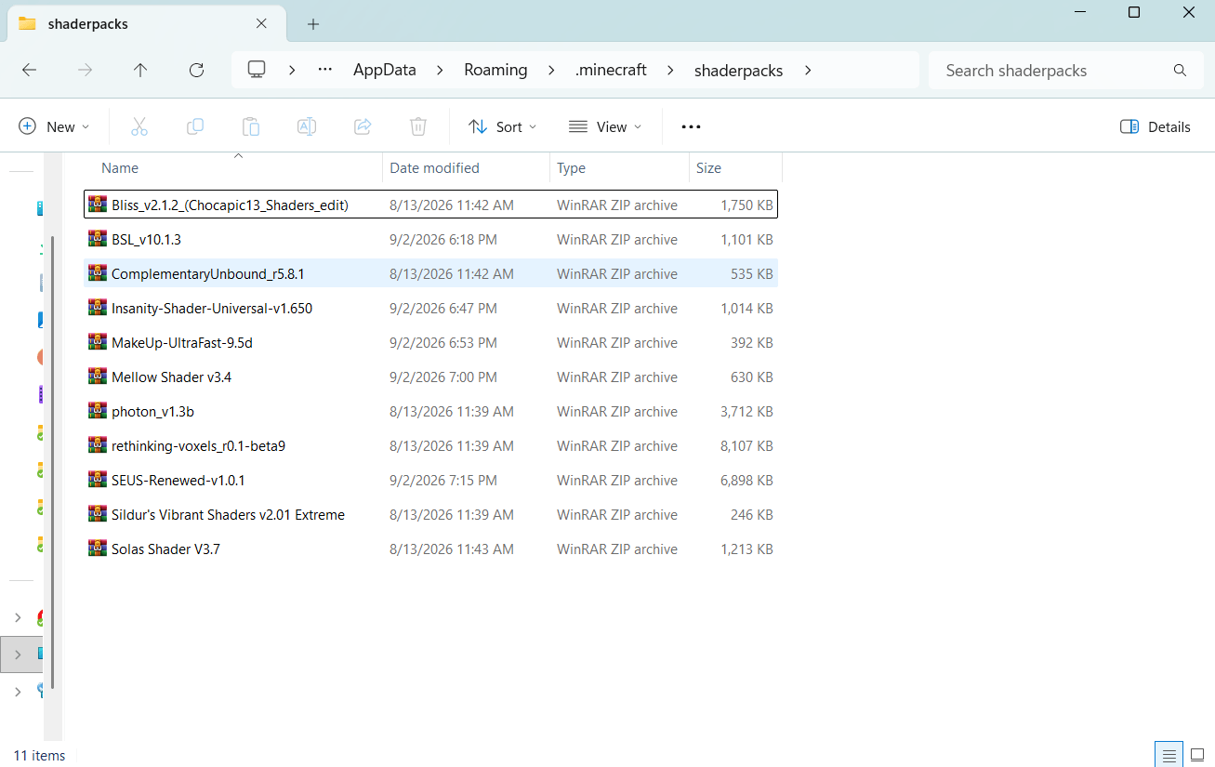Open the New dropdown menu
This screenshot has width=1215, height=767.
coord(54,126)
